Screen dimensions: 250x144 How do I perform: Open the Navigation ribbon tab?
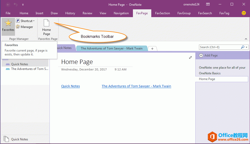[x=121, y=13]
